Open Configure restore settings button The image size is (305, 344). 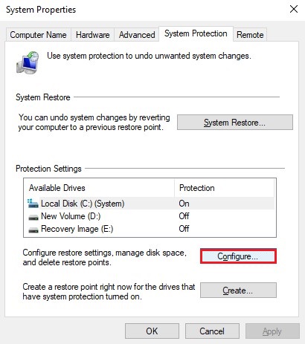238,256
